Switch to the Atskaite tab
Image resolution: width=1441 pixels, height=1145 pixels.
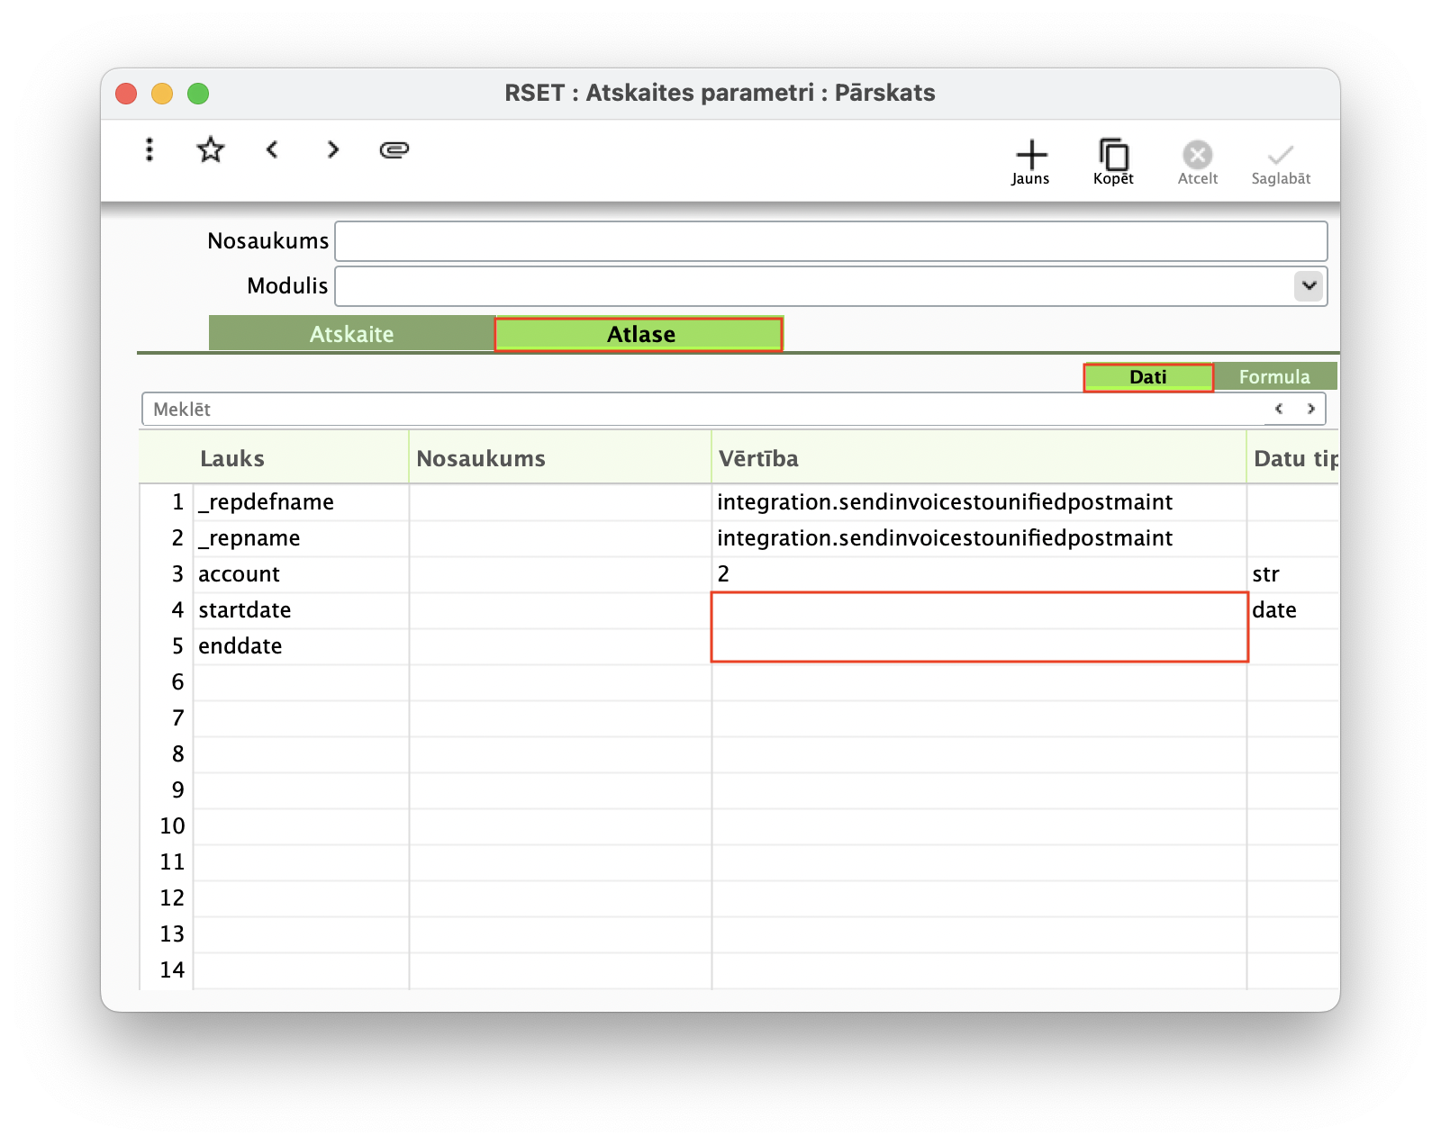coord(352,334)
